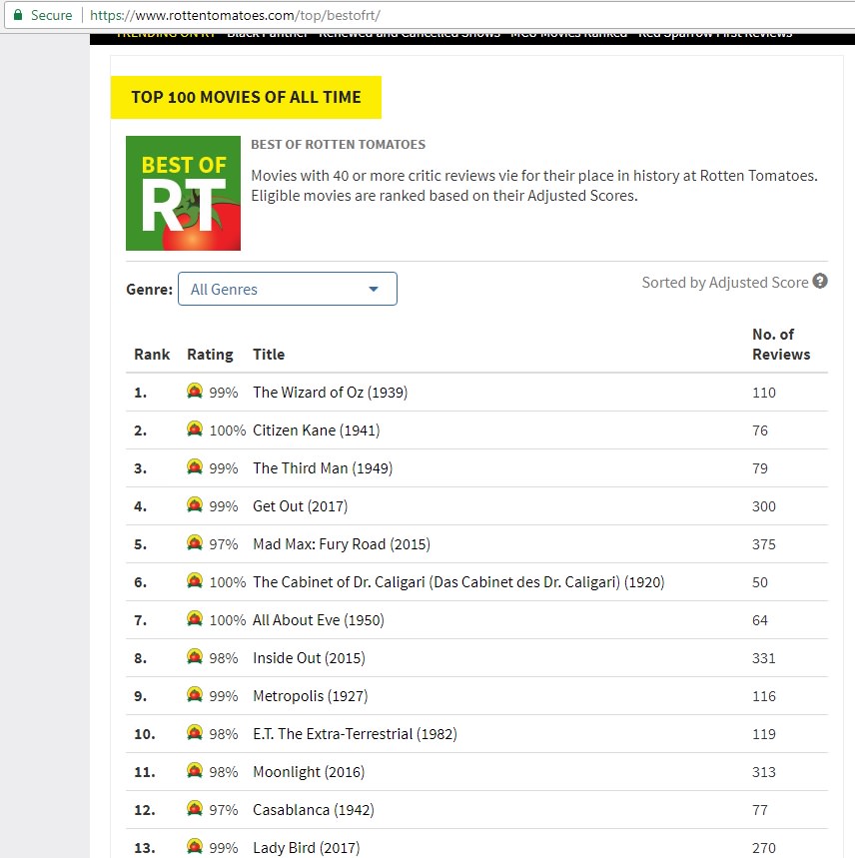Click the fresh tomato icon for Moonlight
Viewport: 855px width, 858px height.
[x=195, y=770]
